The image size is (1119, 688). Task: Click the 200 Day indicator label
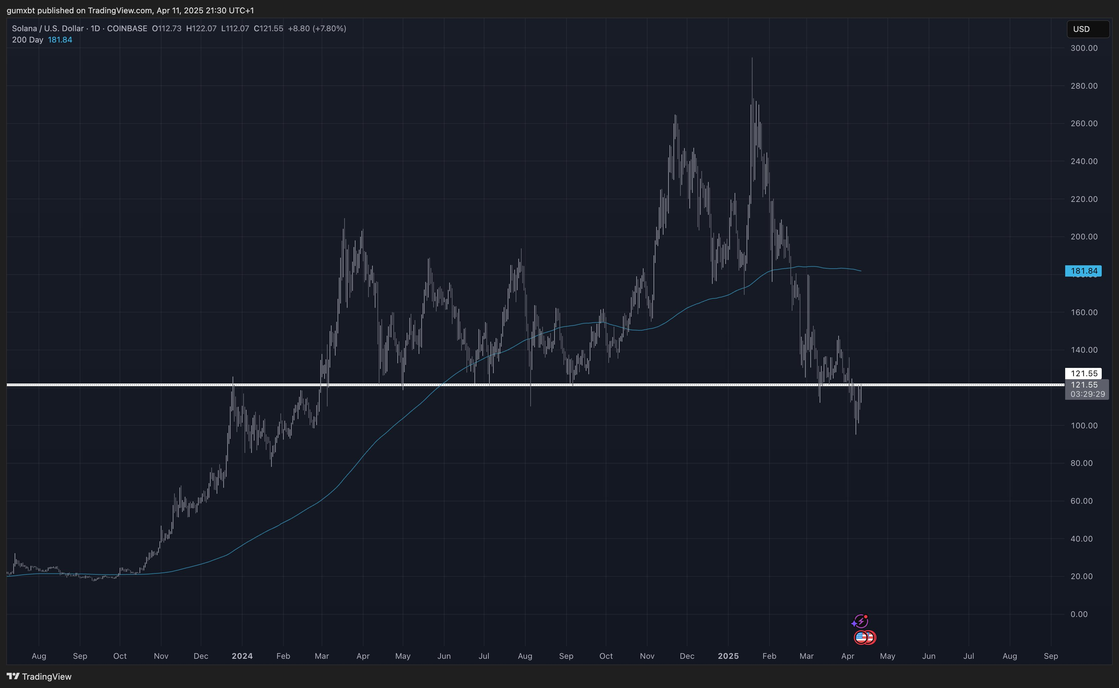point(27,40)
